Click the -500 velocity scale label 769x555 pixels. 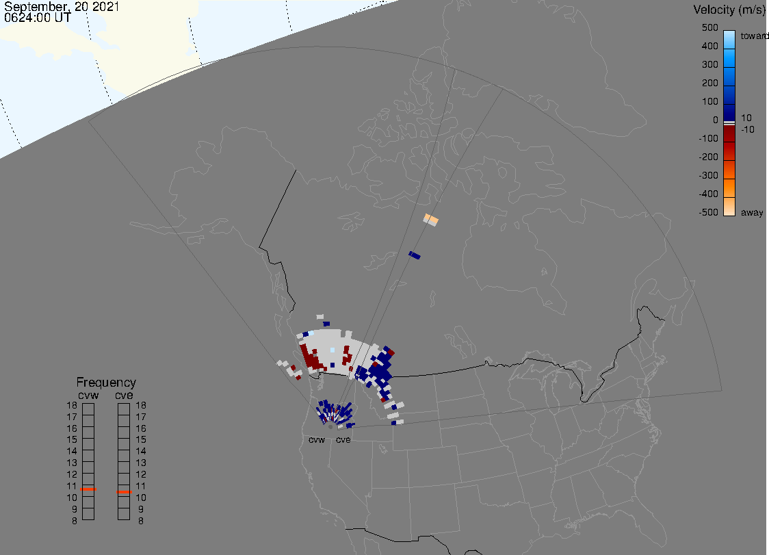(x=708, y=212)
